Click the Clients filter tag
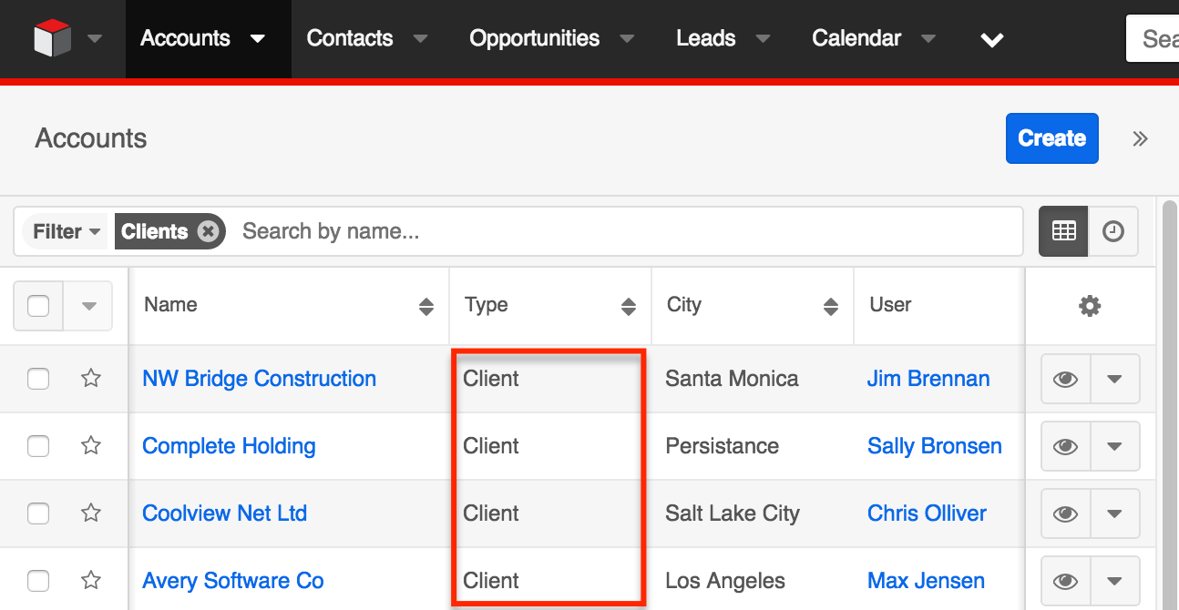 (154, 231)
